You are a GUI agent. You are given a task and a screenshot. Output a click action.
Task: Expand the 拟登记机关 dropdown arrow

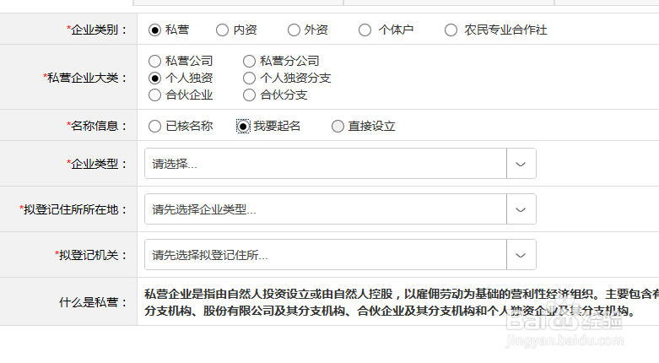521,254
